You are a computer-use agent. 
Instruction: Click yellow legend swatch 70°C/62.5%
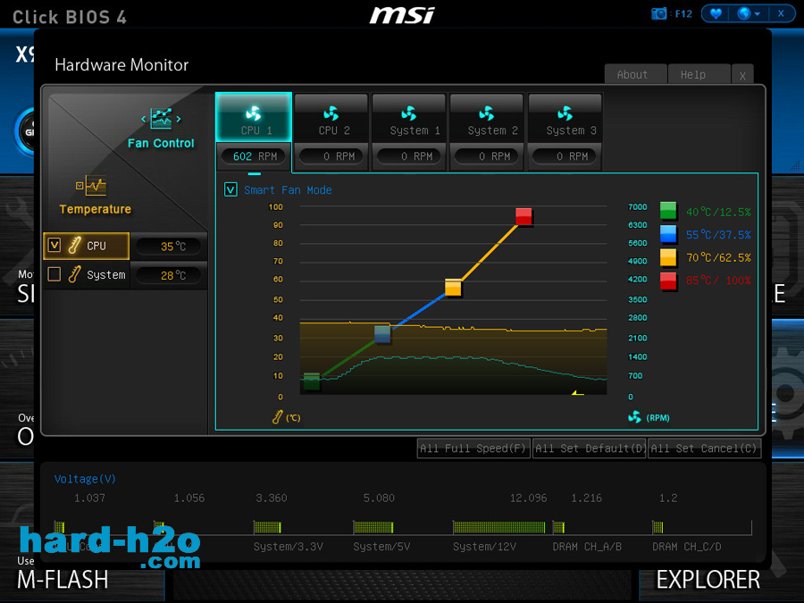point(668,257)
